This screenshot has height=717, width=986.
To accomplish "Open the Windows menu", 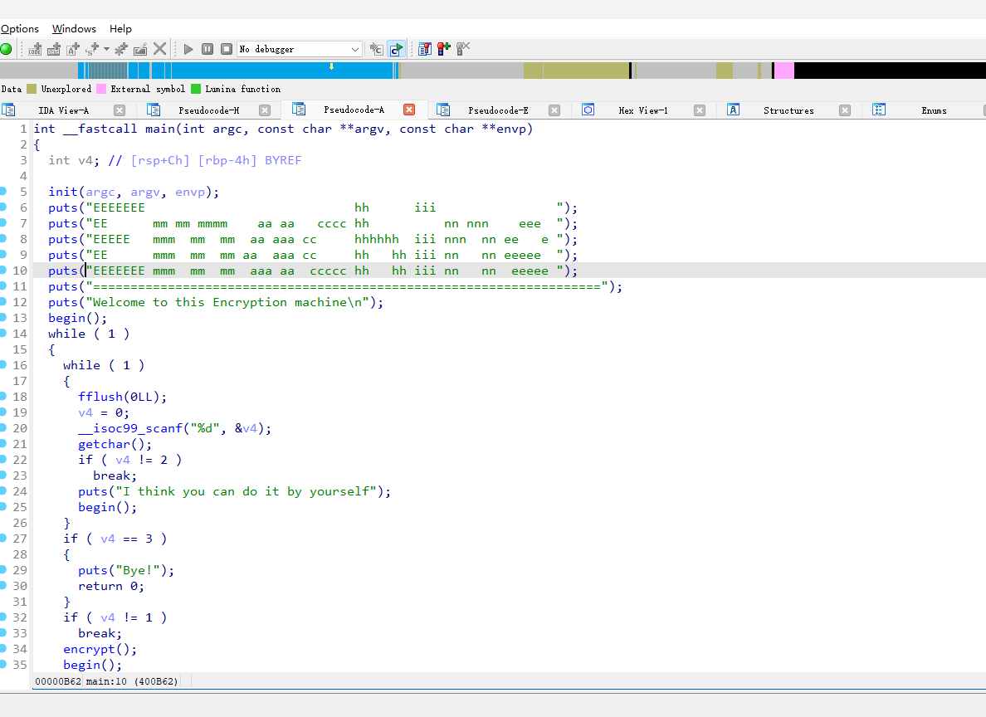I will pyautogui.click(x=74, y=29).
